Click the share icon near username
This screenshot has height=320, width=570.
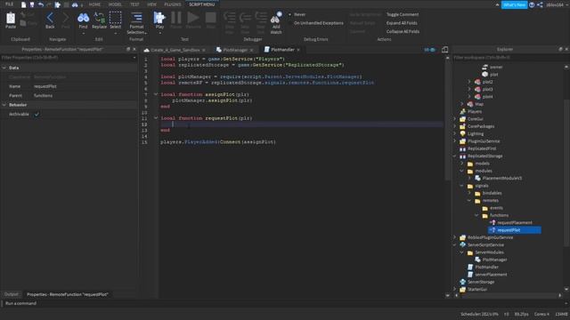540,4
